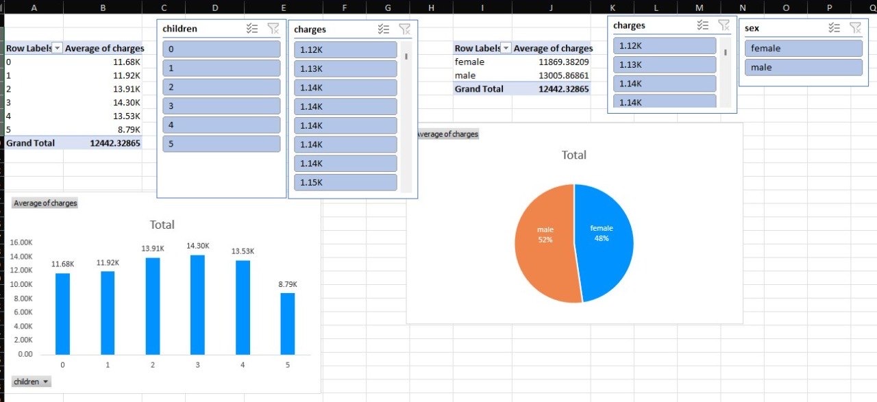Toggle multi-select in right charges slicer
This screenshot has width=877, height=402.
coord(703,25)
